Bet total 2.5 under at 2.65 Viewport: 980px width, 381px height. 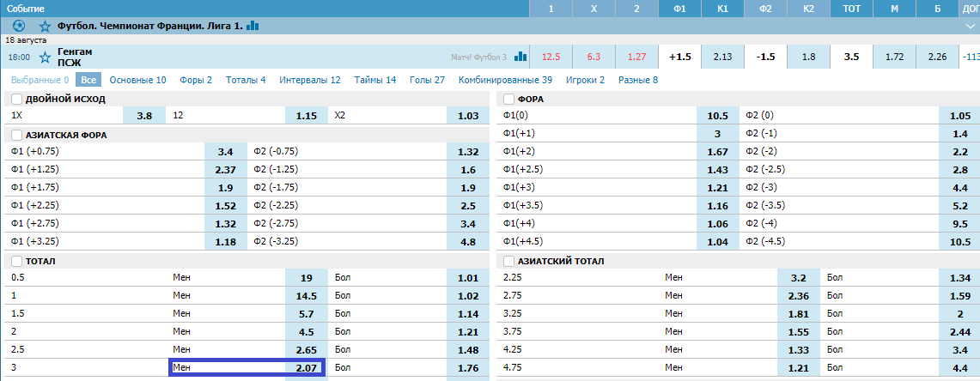pyautogui.click(x=307, y=350)
